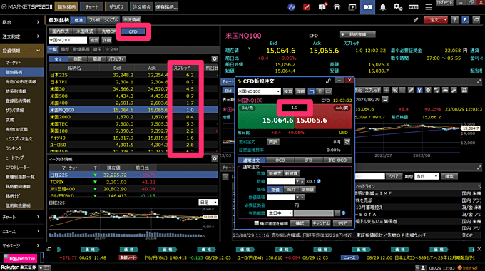This screenshot has width=485, height=271.
Task: Open the notification bell icon
Action: [382, 7]
